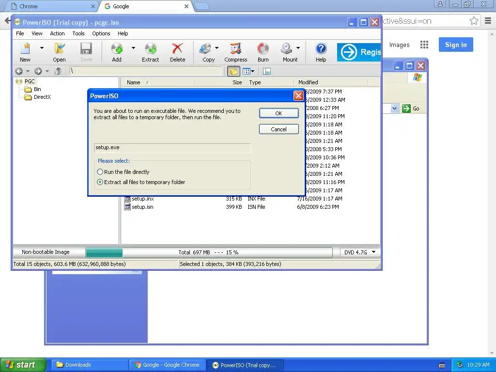Open the View menu
This screenshot has width=496, height=372.
pos(37,33)
